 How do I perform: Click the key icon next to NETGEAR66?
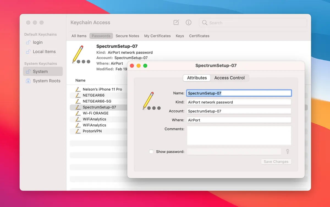pyautogui.click(x=77, y=95)
